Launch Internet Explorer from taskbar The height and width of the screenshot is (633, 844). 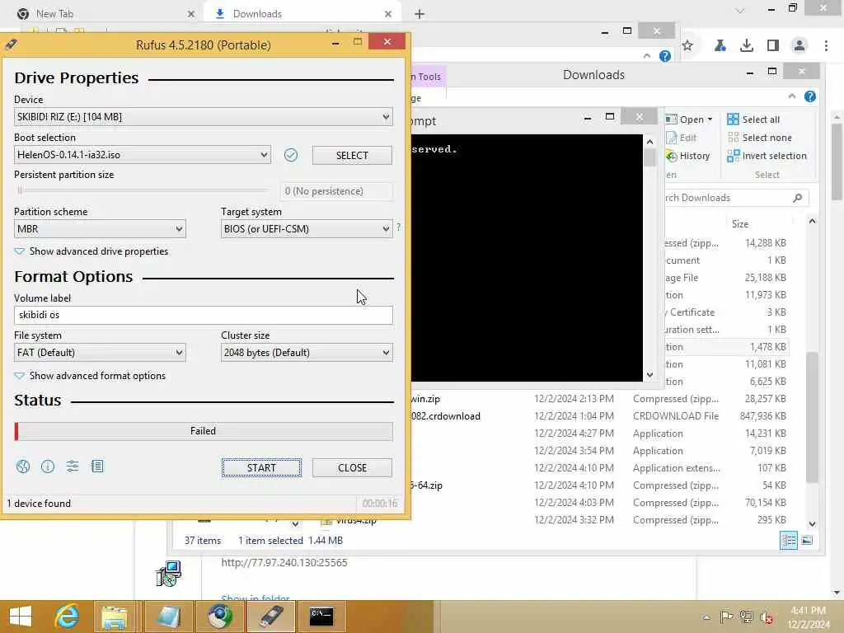coord(67,617)
